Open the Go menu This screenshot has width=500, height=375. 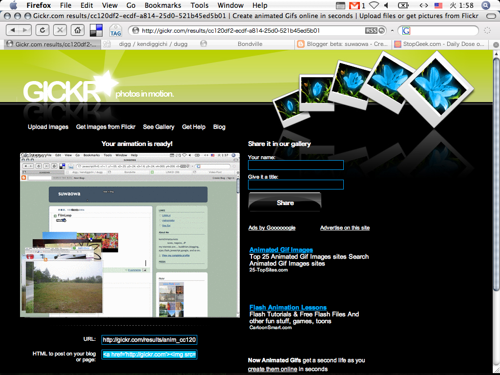point(131,5)
